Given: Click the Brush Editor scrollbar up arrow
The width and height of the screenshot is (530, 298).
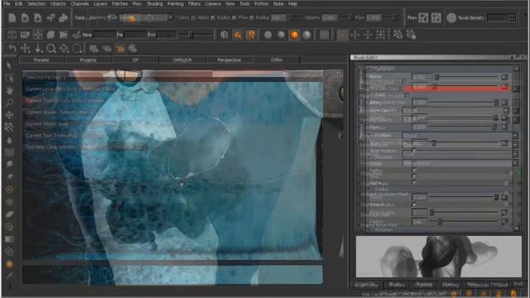Looking at the screenshot, I should click(x=516, y=69).
